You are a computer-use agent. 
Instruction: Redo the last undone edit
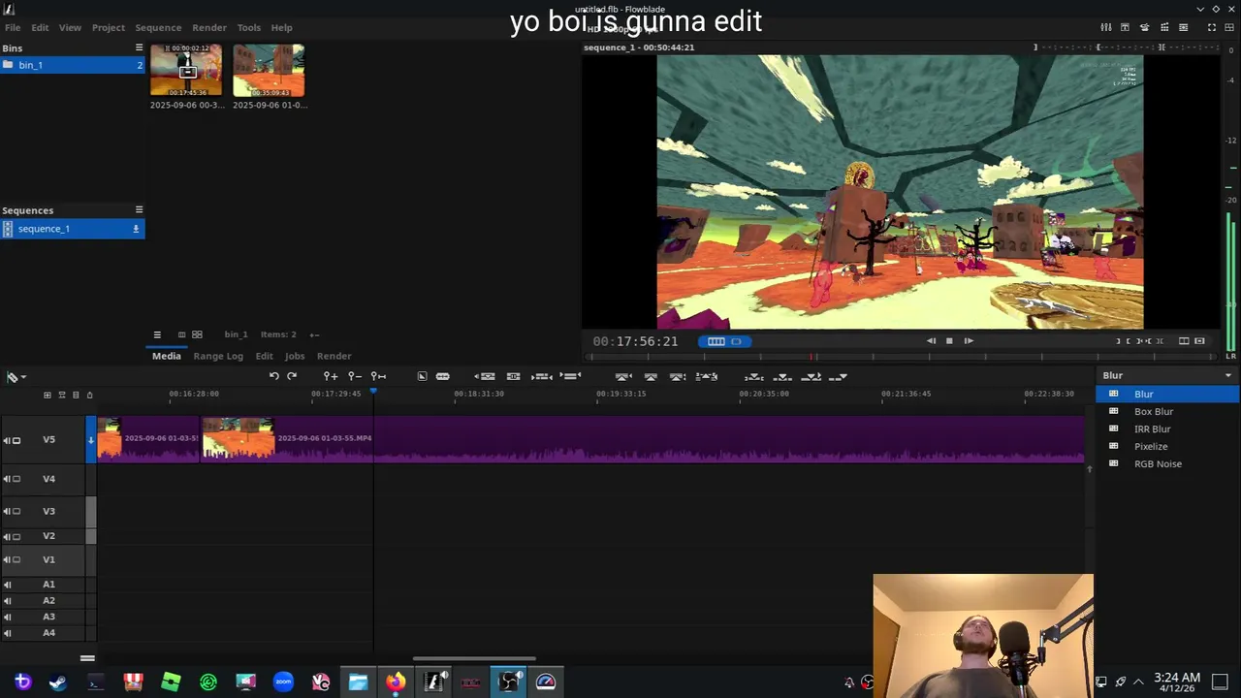(292, 376)
